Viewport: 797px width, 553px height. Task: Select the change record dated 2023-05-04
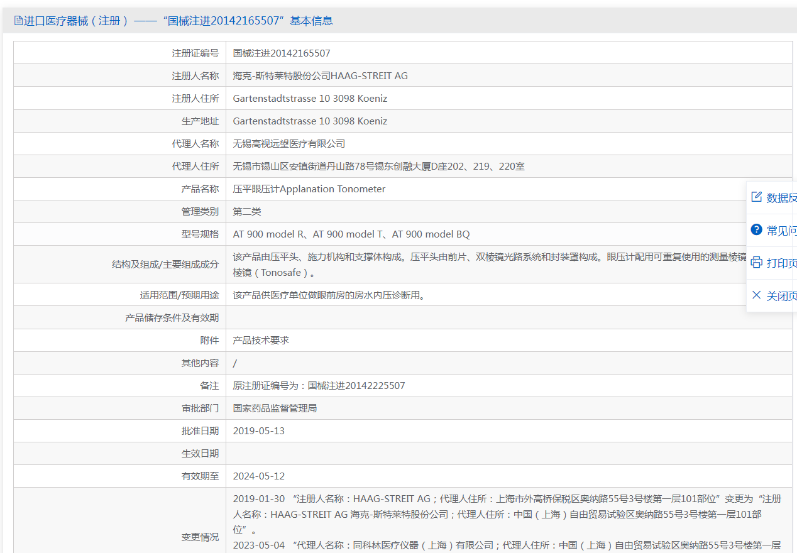click(507, 545)
